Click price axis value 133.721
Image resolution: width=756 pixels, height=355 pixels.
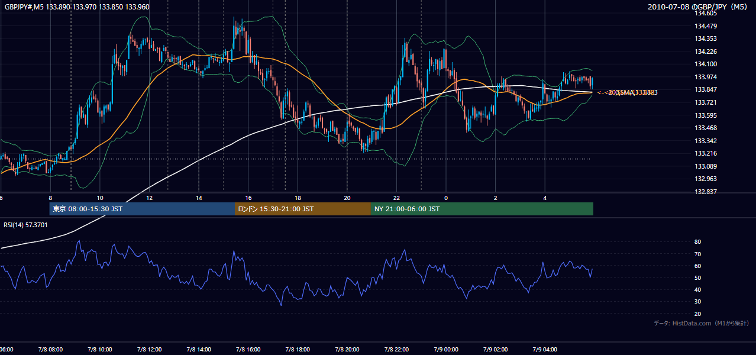coord(706,102)
